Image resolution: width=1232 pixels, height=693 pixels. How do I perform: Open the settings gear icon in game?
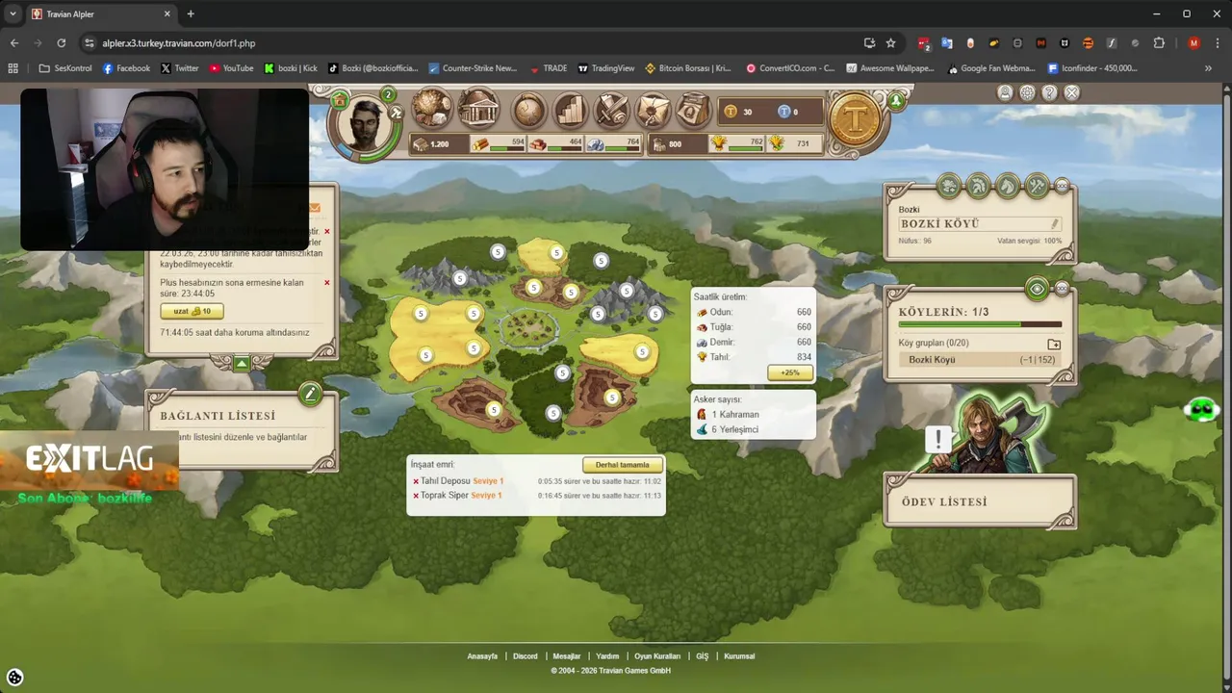[x=1027, y=92]
